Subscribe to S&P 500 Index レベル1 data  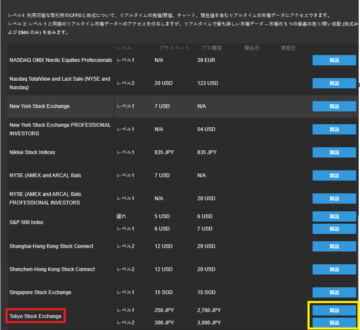click(334, 229)
